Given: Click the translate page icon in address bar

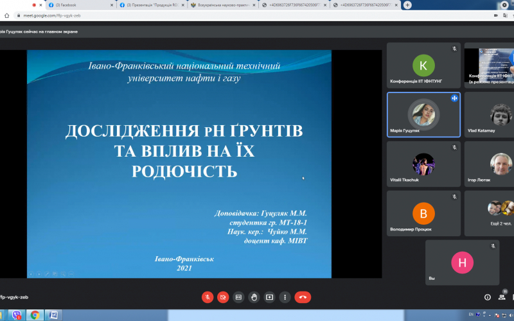Looking at the screenshot, I should (x=505, y=15).
